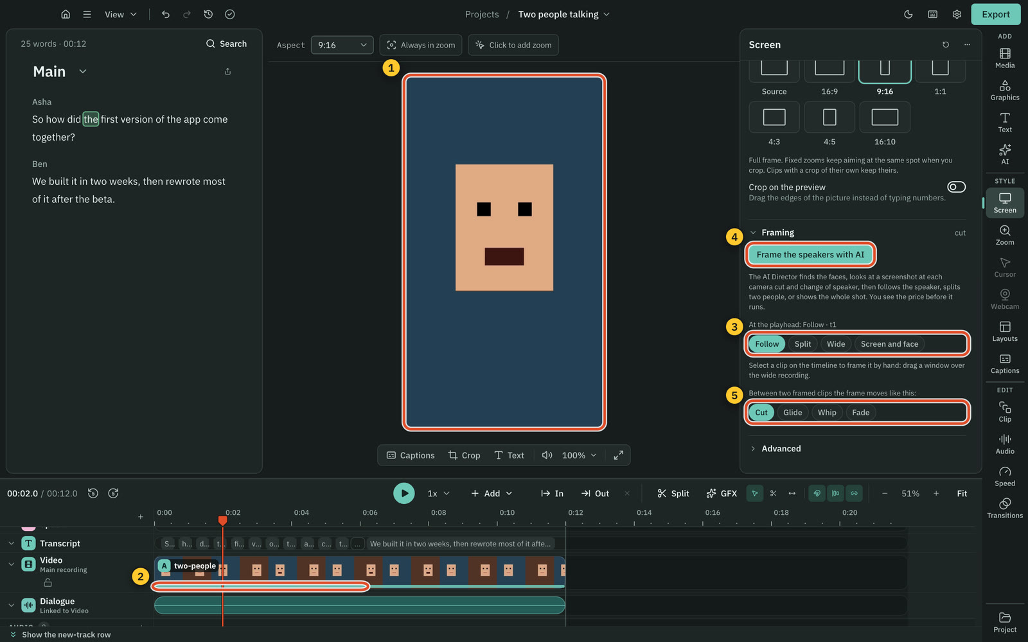Open the Aspect 9:16 dropdown

click(342, 45)
